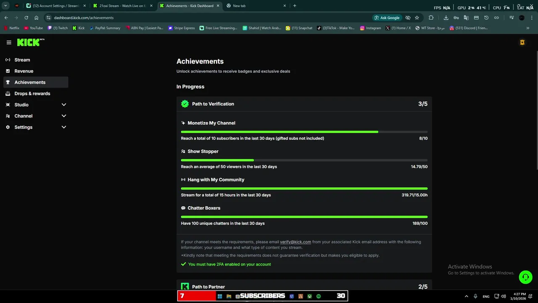The height and width of the screenshot is (303, 538).
Task: Click the Path to Partner Kick icon
Action: click(x=185, y=287)
